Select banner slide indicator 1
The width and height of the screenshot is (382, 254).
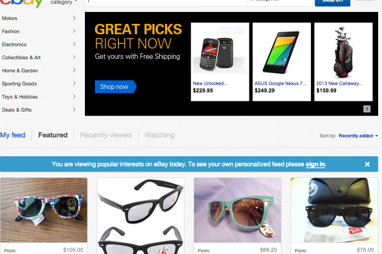367,109
